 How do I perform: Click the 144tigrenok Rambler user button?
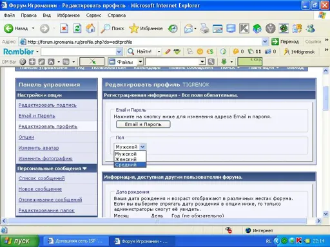[x=299, y=51]
